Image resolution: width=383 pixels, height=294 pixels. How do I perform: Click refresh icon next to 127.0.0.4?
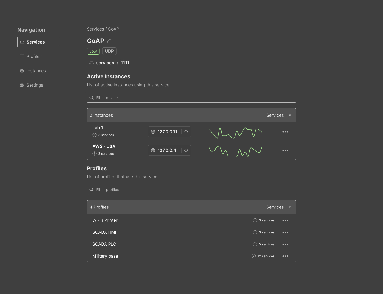click(186, 150)
